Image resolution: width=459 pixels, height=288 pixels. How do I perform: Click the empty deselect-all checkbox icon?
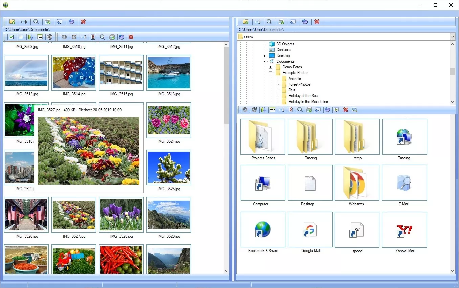click(x=20, y=37)
